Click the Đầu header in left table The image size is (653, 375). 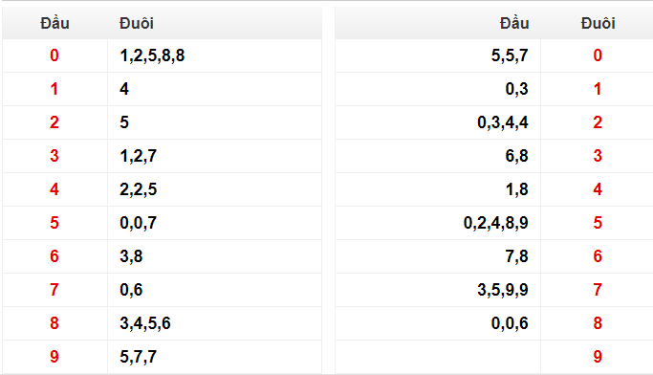[54, 23]
